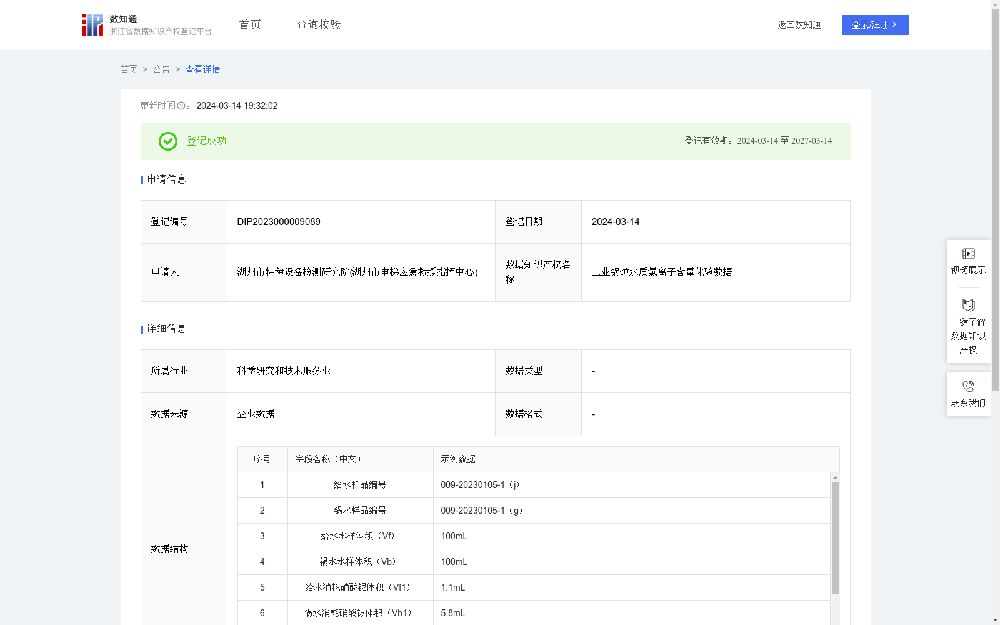
Task: Click the 登录/注册 button
Action: (875, 25)
